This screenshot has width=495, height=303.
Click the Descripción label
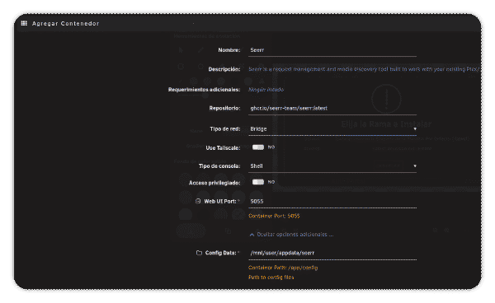tap(224, 69)
